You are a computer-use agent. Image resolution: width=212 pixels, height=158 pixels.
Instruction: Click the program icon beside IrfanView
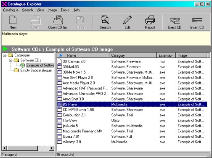(60, 120)
